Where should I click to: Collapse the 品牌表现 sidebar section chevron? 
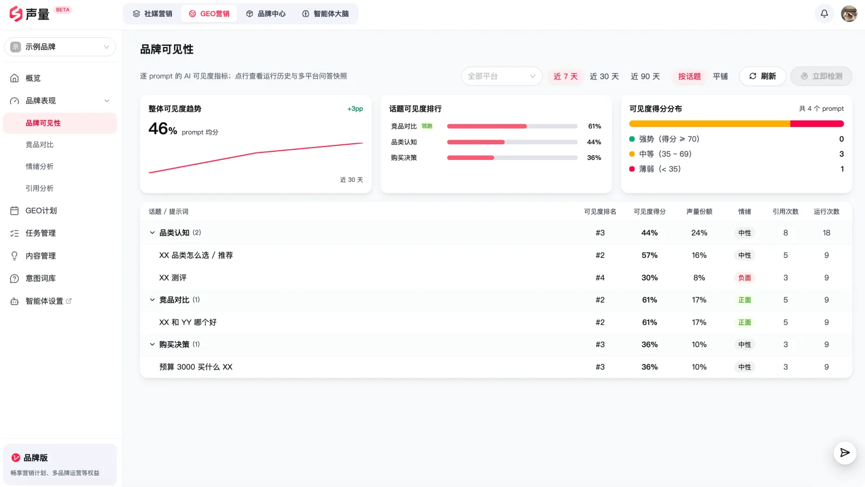coord(107,101)
